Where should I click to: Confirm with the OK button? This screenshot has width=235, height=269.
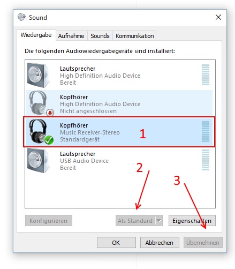116,243
